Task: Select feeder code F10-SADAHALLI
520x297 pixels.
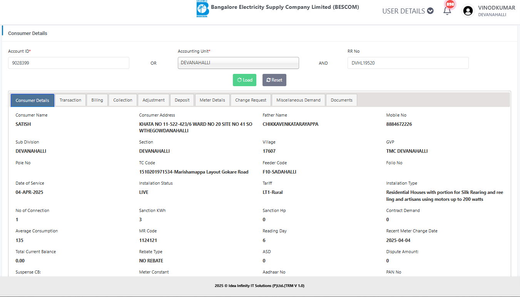Action: tap(279, 172)
